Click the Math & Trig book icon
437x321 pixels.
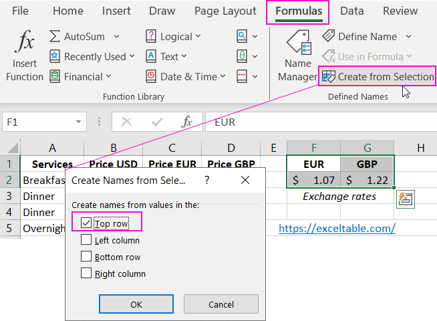[x=243, y=57]
